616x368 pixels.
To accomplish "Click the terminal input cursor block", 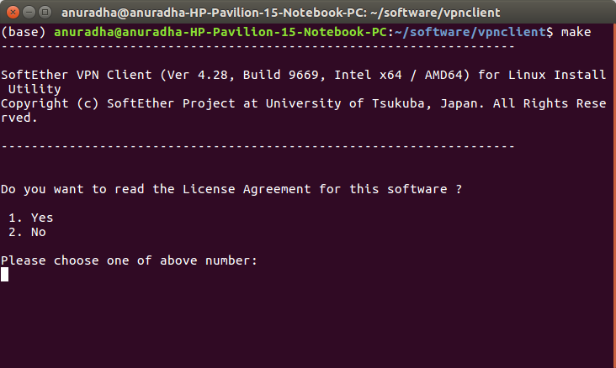I will tap(5, 275).
